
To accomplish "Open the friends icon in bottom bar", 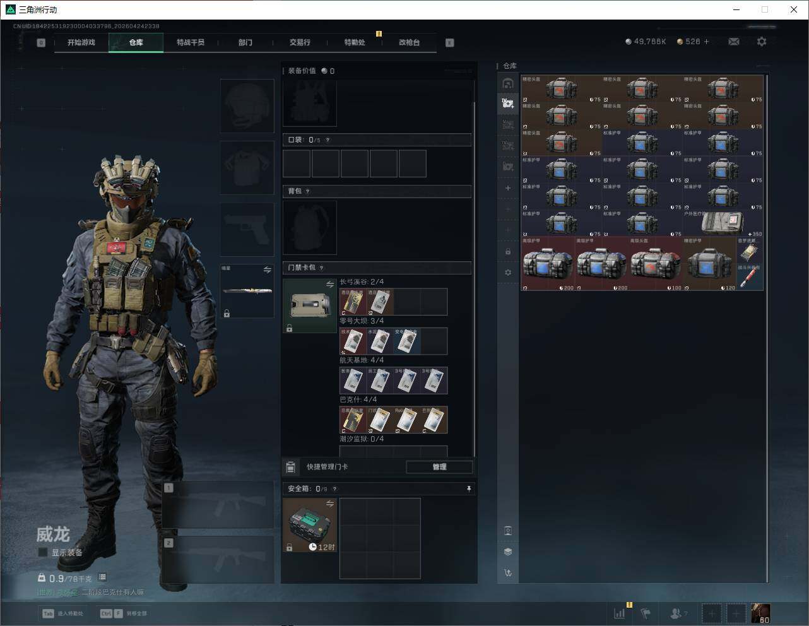I will pyautogui.click(x=677, y=613).
